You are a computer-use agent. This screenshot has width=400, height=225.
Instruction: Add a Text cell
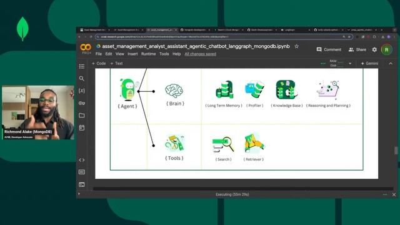[x=116, y=64]
